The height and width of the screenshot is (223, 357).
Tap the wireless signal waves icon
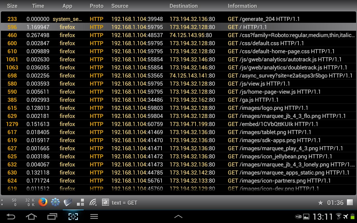point(93,202)
